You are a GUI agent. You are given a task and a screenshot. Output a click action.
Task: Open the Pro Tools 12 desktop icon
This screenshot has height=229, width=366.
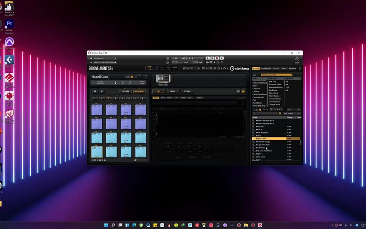(9, 44)
